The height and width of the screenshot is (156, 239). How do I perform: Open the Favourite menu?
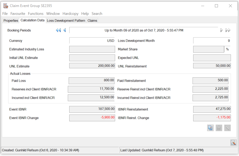click(x=18, y=14)
